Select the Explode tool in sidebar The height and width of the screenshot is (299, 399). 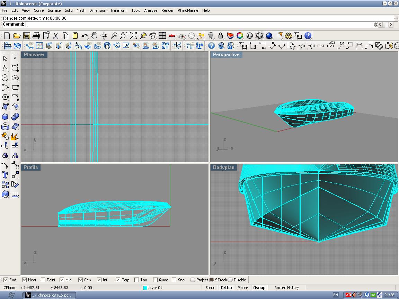point(15,137)
